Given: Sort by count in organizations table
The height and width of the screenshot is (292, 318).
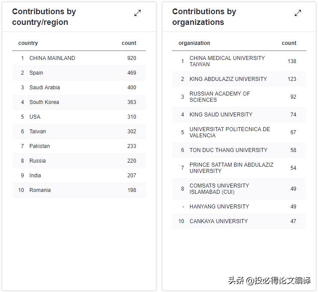Looking at the screenshot, I should tap(289, 43).
